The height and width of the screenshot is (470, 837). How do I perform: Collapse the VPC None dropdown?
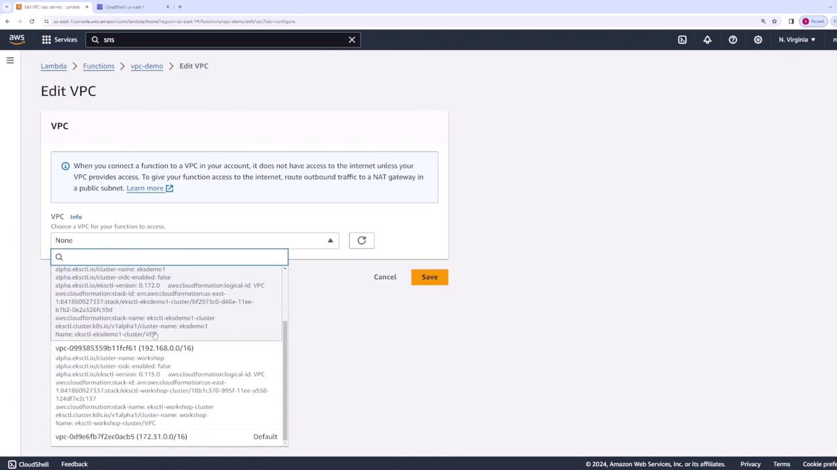tap(195, 240)
